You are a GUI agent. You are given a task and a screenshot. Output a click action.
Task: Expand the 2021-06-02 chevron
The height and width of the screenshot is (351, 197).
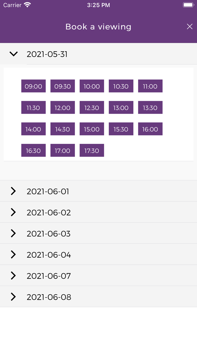point(13,212)
